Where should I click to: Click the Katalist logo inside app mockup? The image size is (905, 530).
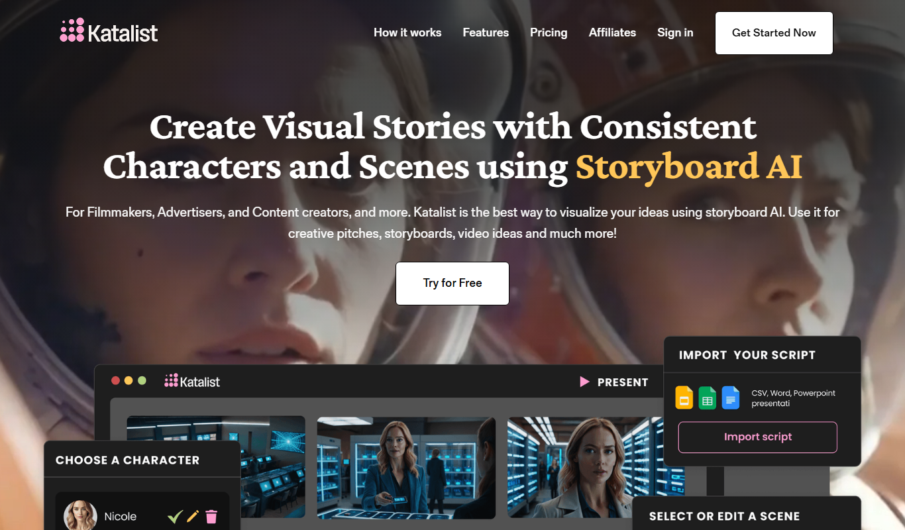click(x=192, y=381)
